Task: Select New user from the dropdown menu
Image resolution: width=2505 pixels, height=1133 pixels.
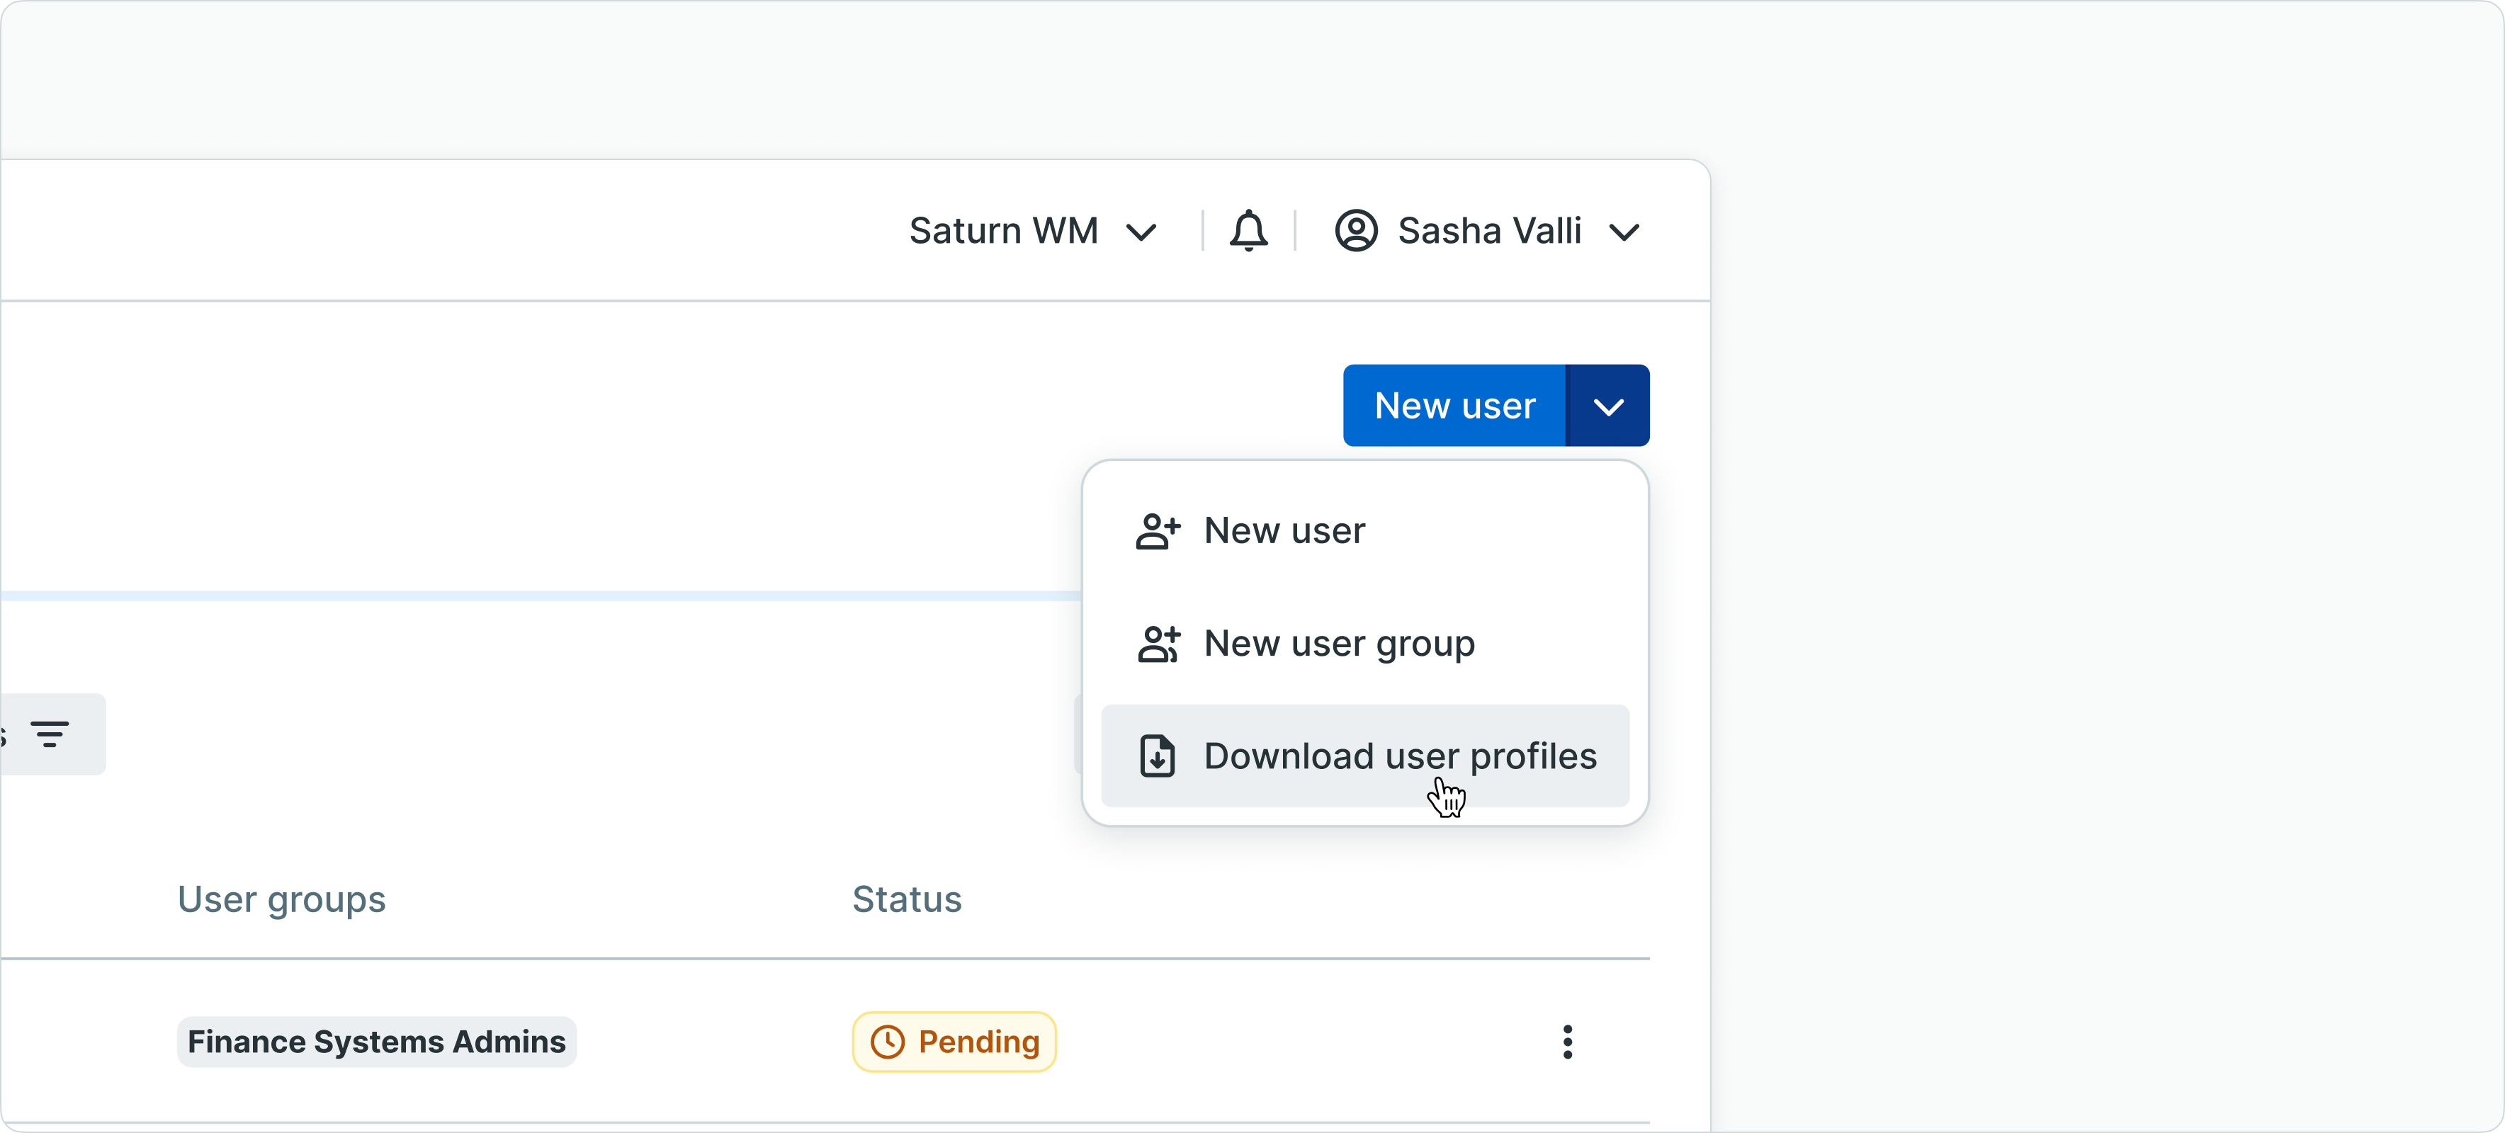Action: [1284, 532]
